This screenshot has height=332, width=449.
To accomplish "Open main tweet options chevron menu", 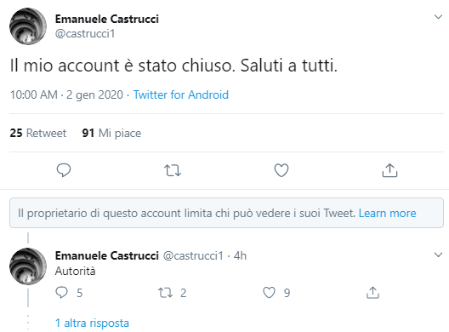I will 438,17.
